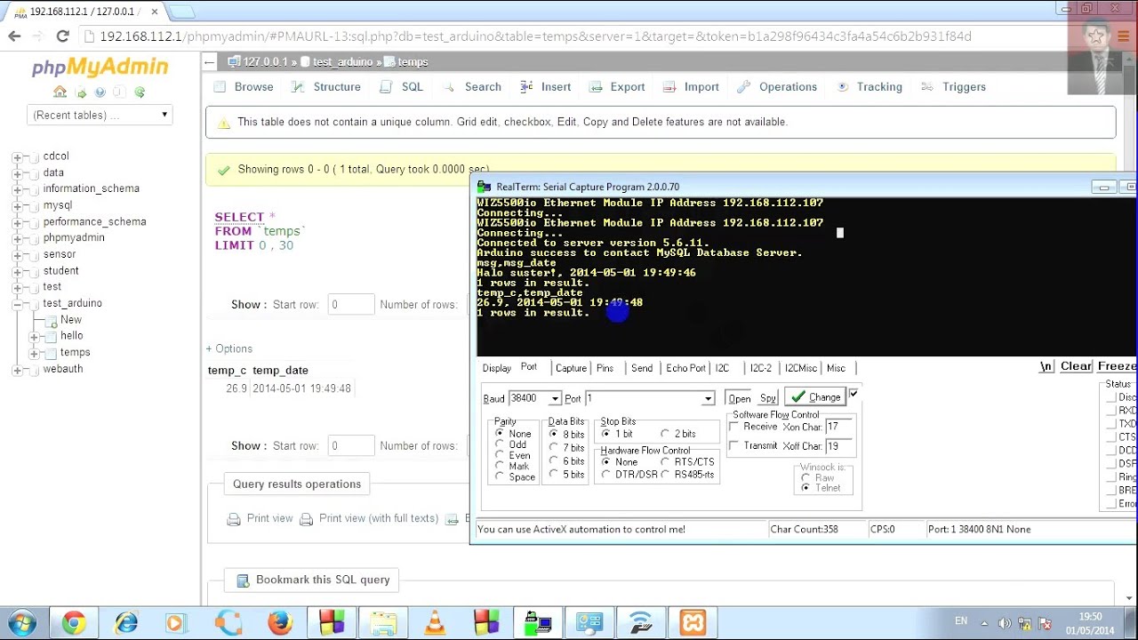Click the Insert tab icon
The height and width of the screenshot is (640, 1138).
click(526, 86)
